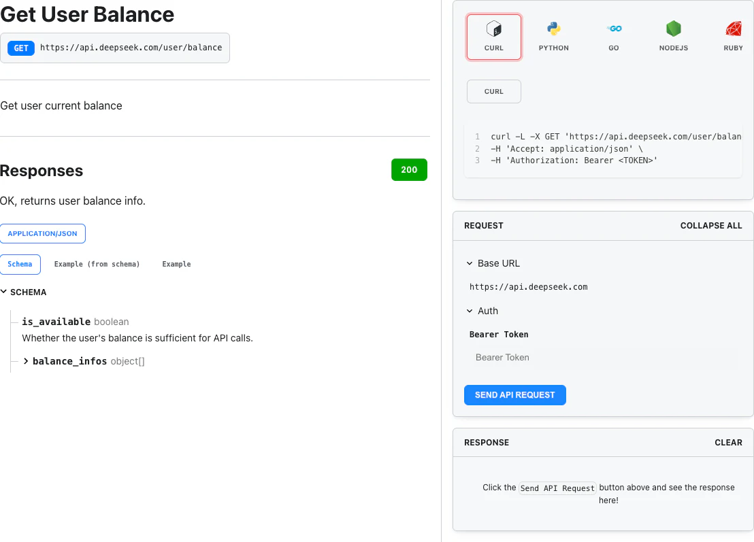Screen dimensions: 754x542
Task: Click the curl command line one
Action: tap(616, 137)
